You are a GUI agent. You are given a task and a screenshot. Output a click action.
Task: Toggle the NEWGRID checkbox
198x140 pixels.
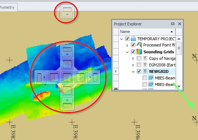tap(139, 71)
